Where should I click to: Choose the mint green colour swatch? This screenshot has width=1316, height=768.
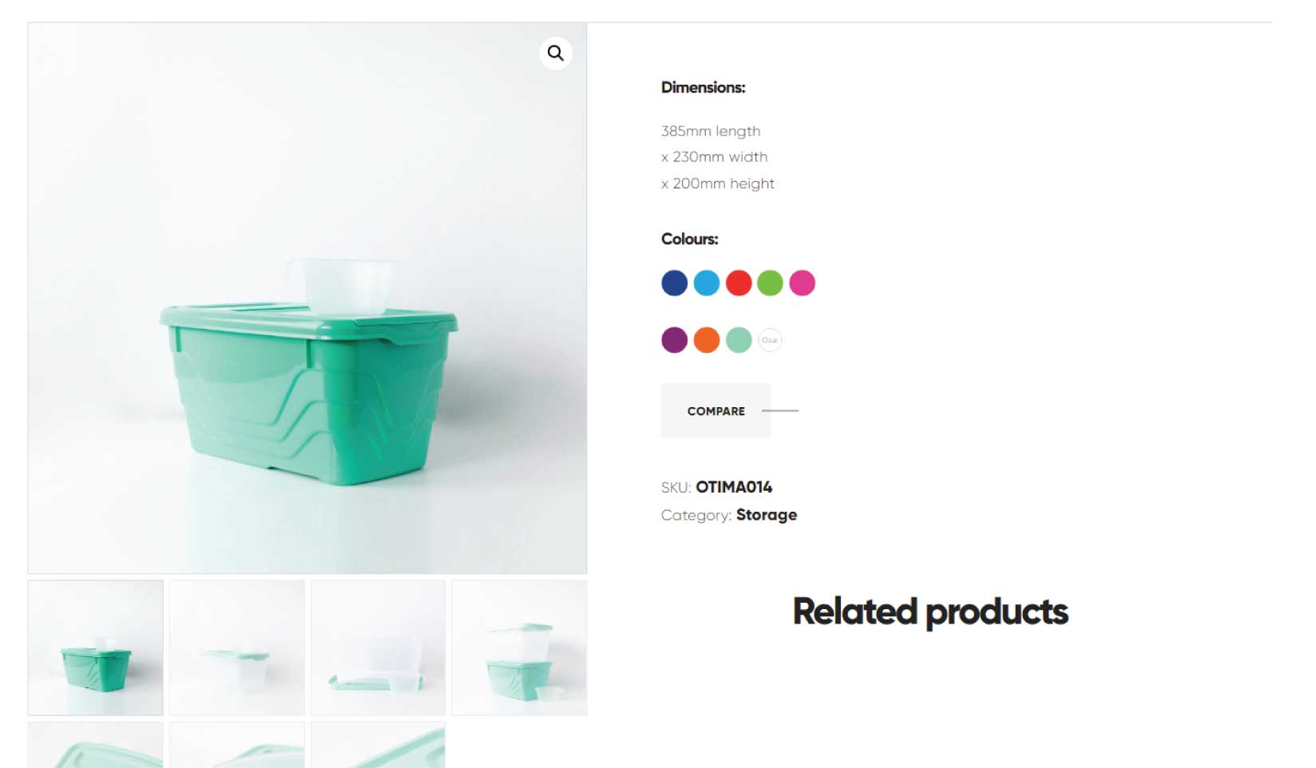(739, 340)
